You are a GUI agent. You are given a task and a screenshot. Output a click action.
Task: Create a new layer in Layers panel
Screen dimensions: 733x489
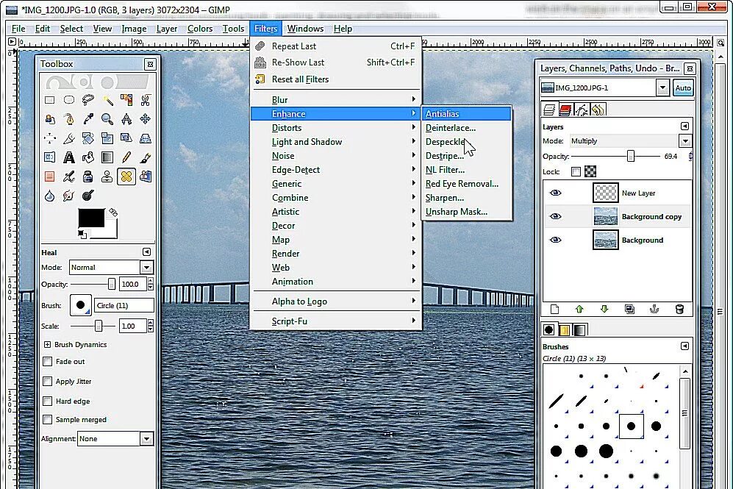554,309
